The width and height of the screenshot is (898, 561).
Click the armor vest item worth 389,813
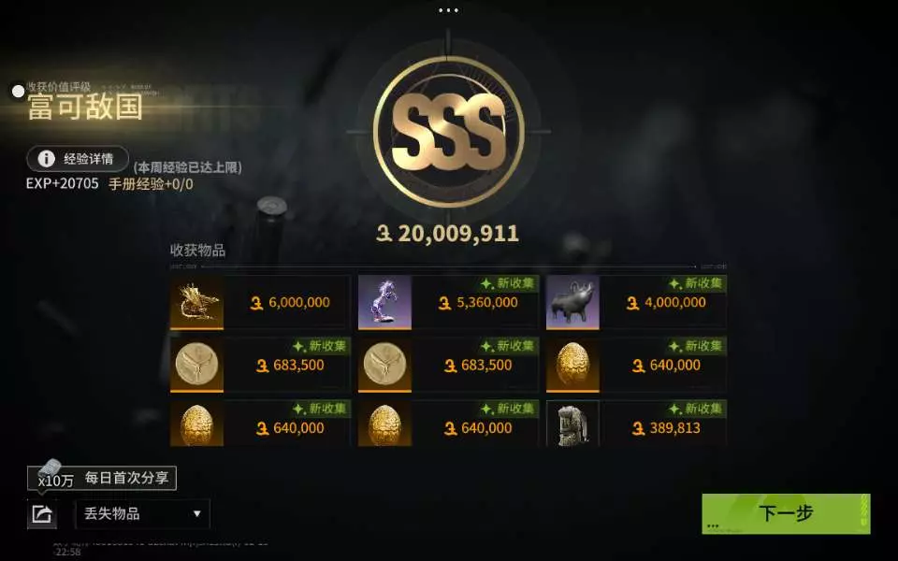tap(636, 423)
